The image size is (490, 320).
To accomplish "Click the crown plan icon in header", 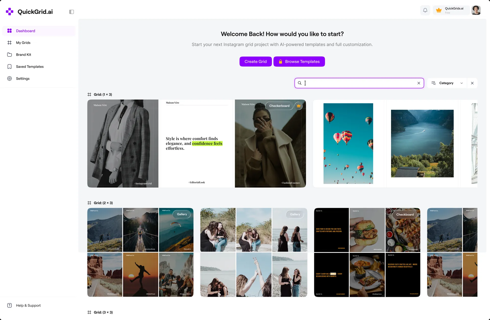I will [439, 10].
